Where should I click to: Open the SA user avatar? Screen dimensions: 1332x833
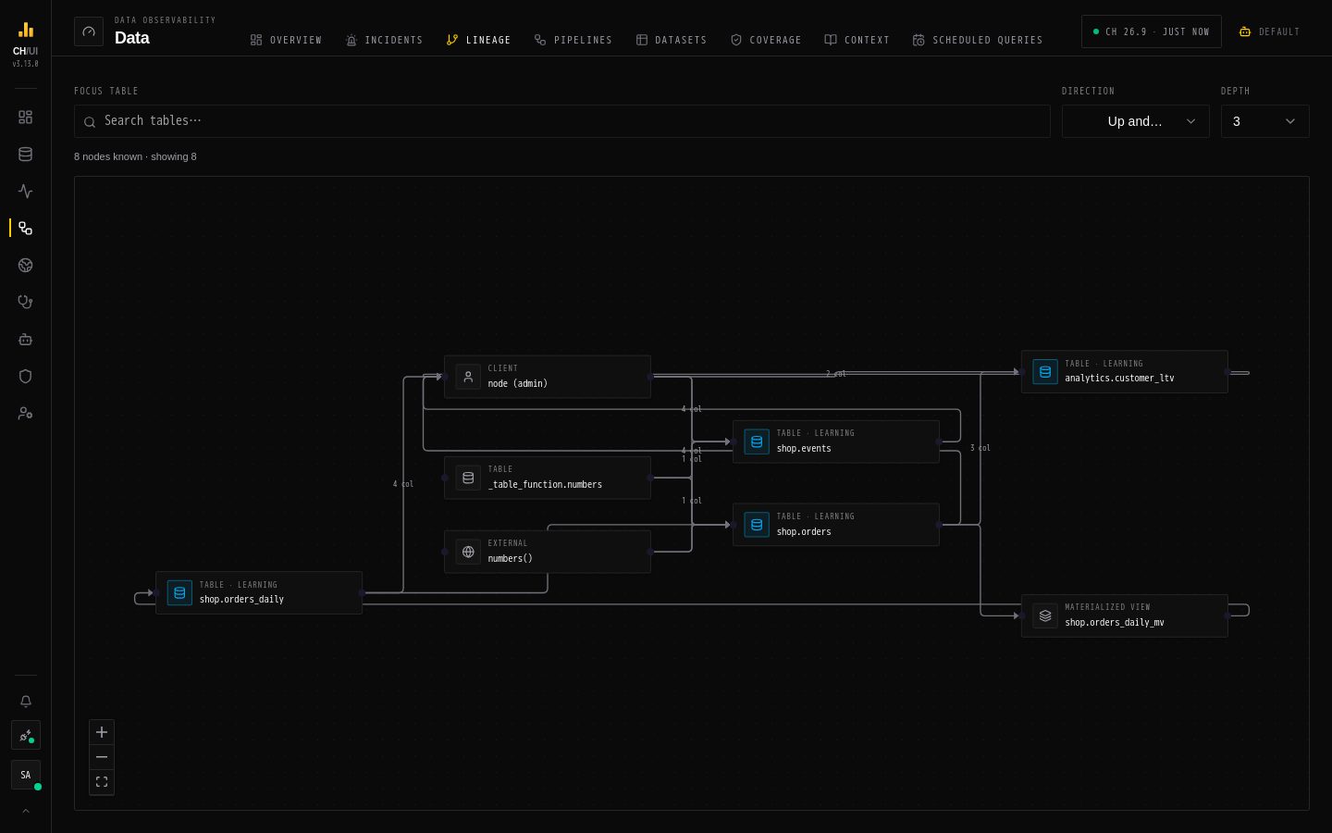(25, 776)
